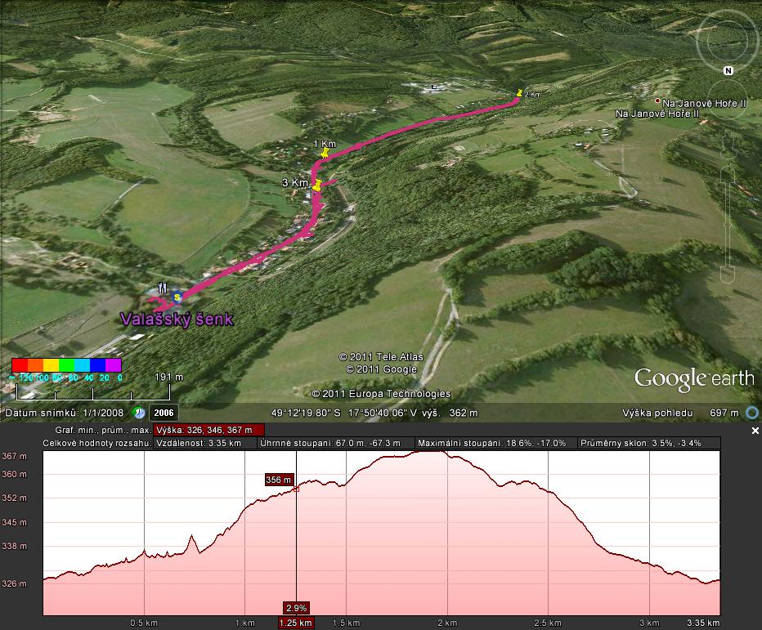The height and width of the screenshot is (630, 762).
Task: Click the red swatch in color legend
Action: [18, 365]
